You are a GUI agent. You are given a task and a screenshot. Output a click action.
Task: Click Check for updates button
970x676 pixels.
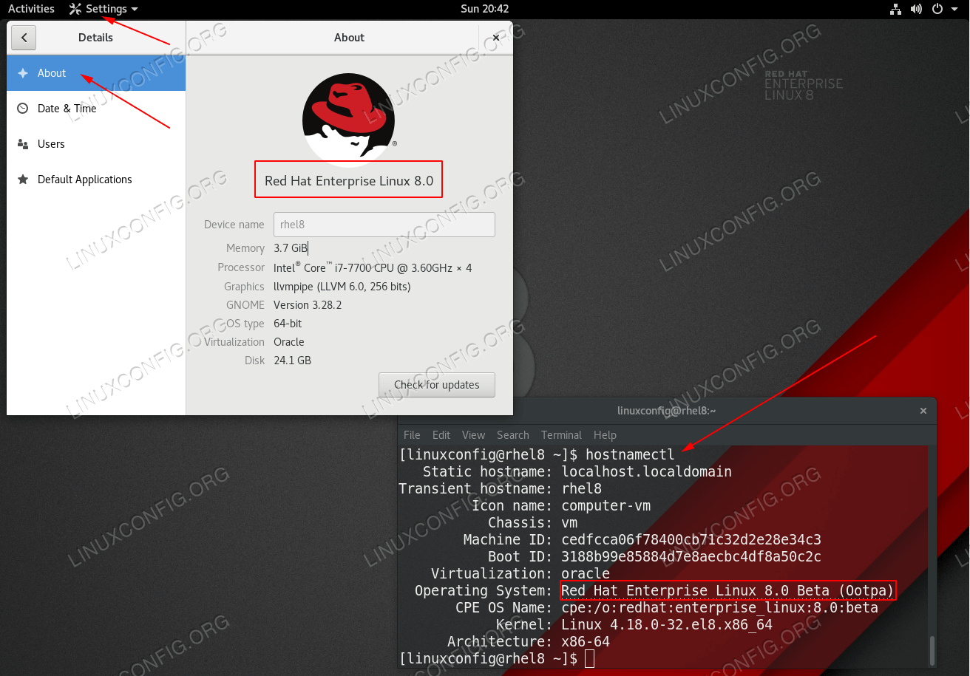point(436,385)
